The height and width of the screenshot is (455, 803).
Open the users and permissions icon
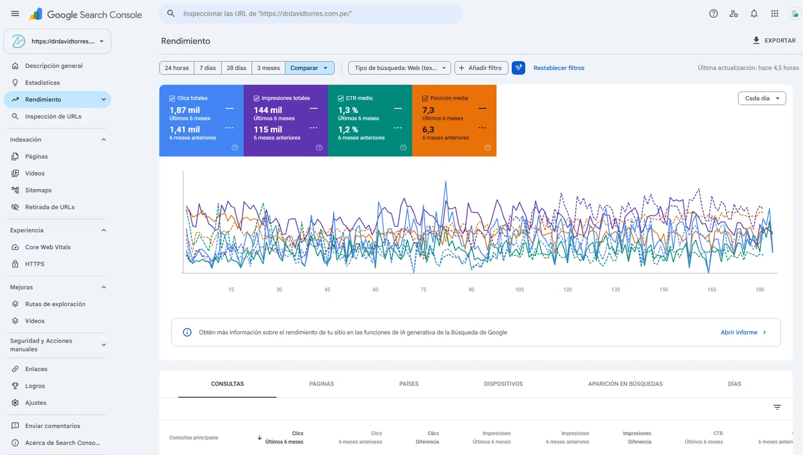[734, 14]
